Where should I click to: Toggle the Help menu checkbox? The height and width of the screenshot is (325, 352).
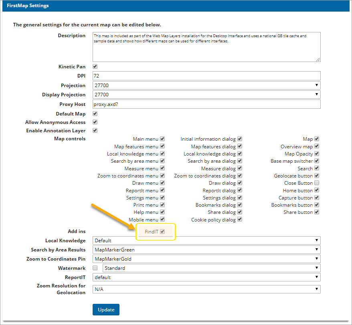pyautogui.click(x=162, y=212)
